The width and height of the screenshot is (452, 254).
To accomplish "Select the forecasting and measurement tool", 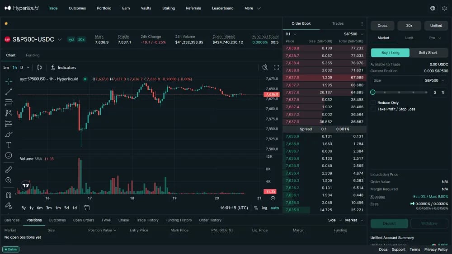I will 9,124.
